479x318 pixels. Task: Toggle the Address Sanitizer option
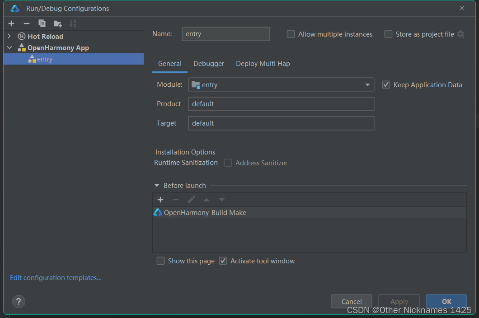click(228, 163)
